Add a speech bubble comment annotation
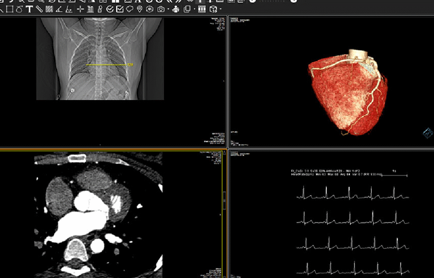This screenshot has height=278, width=434. (130, 9)
